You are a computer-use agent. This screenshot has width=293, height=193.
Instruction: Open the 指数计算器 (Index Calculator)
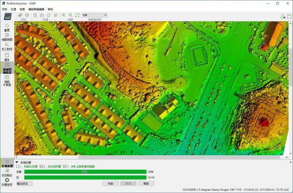(7, 79)
